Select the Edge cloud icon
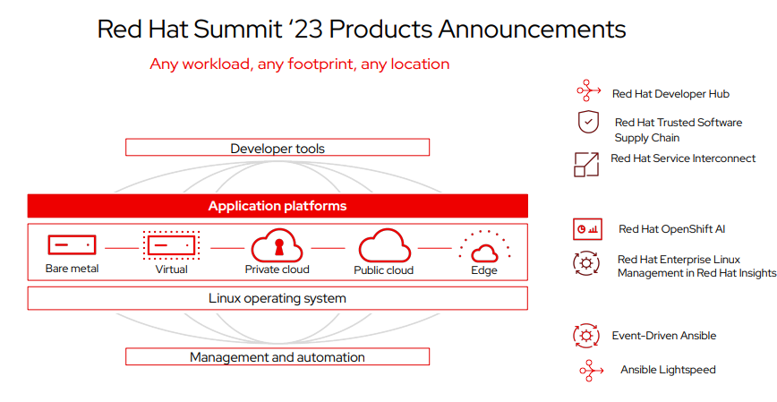 coord(484,248)
